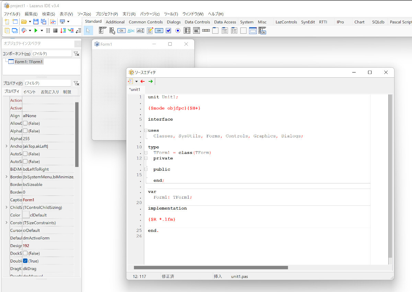Expand the Constraints property node
The image size is (412, 292).
pyautogui.click(x=6, y=223)
